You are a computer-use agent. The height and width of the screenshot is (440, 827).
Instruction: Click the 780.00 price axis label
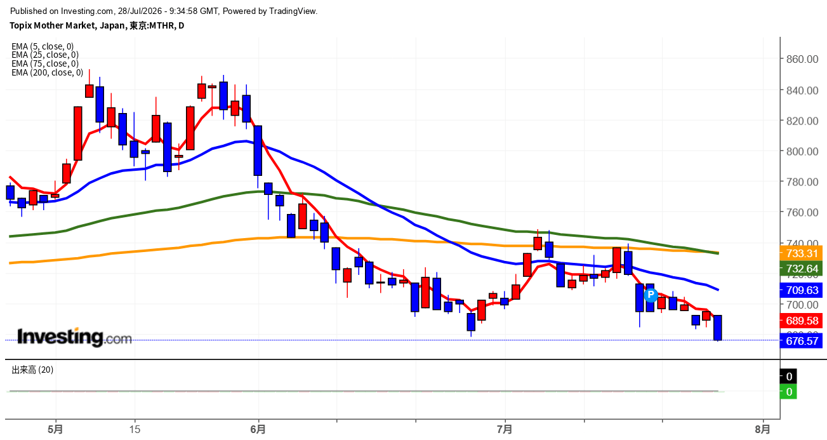click(x=802, y=182)
